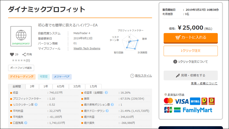This screenshot has height=129, width=229.
Task: Click help icon beside 口座残高
Action: coord(26,123)
